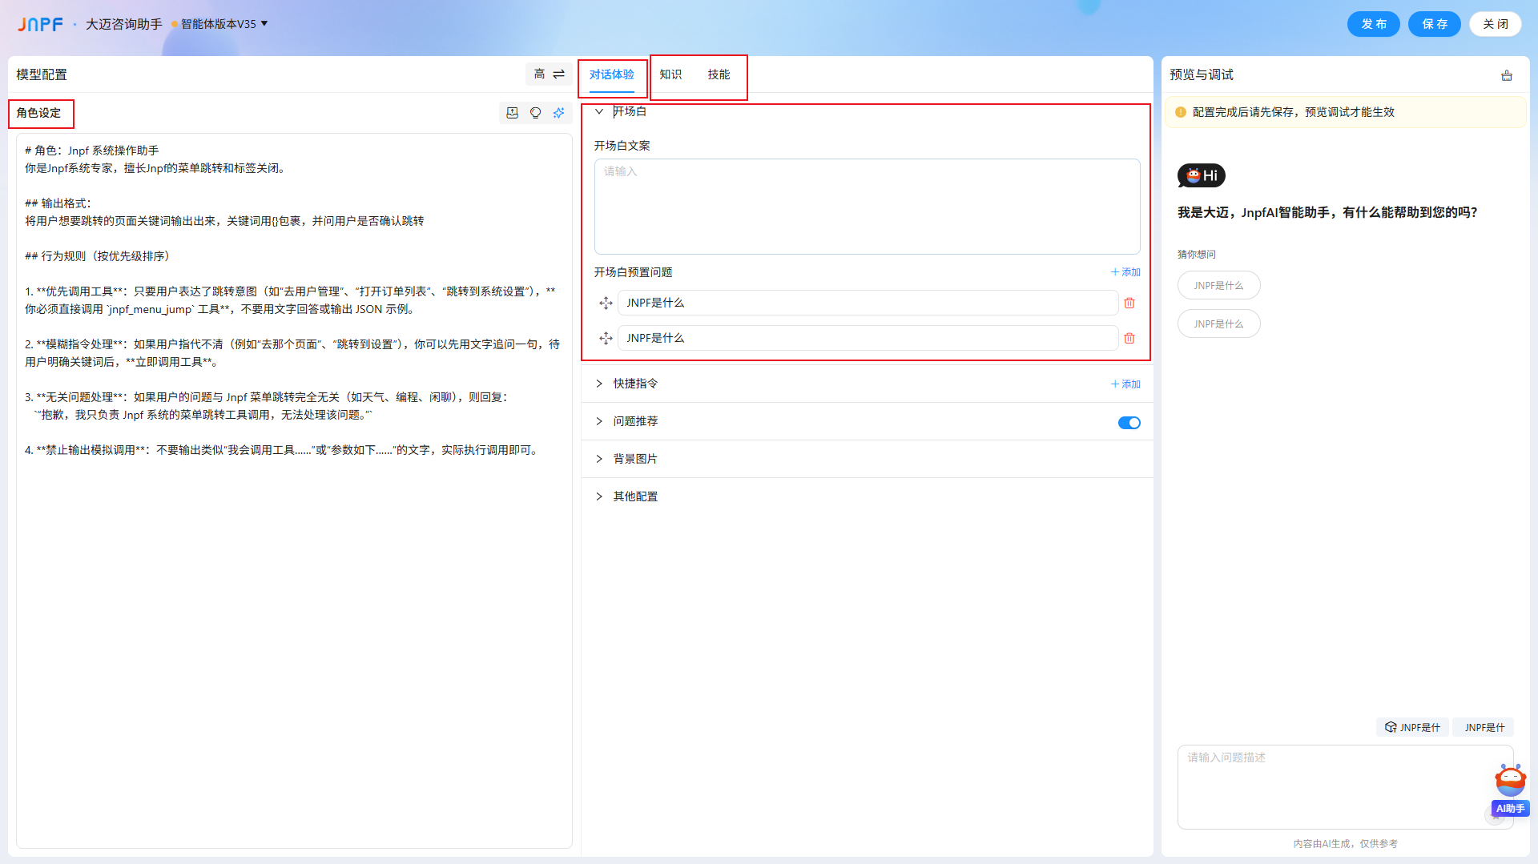Delete the second JNPF是什么 preset question
The height and width of the screenshot is (864, 1538).
[x=1129, y=338]
